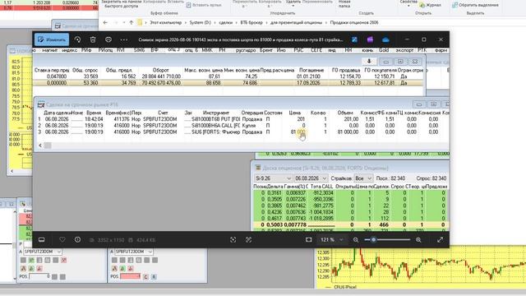Image resolution: width=526 pixels, height=296 pixels.
Task: Click 'ВТБ брокер' in the address path
Action: 251,22
